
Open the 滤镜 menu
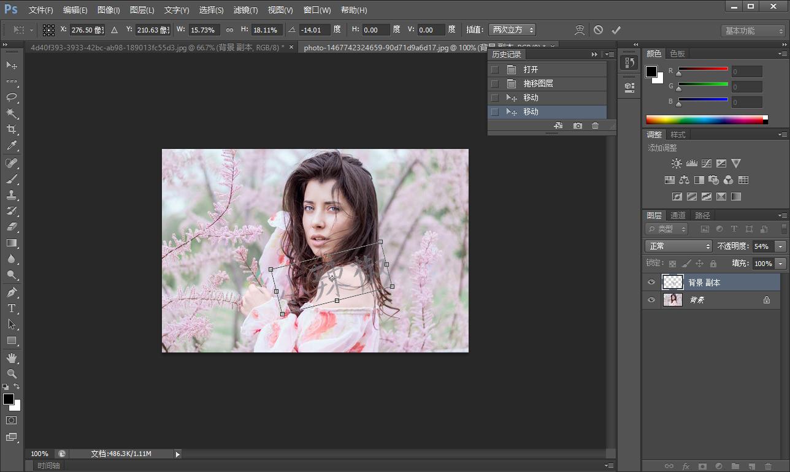click(x=245, y=10)
